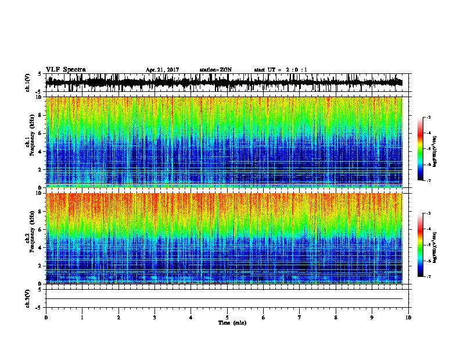The image size is (460, 356).
Task: Click the "-3" label on ch.2 color bar
Action: [428, 213]
